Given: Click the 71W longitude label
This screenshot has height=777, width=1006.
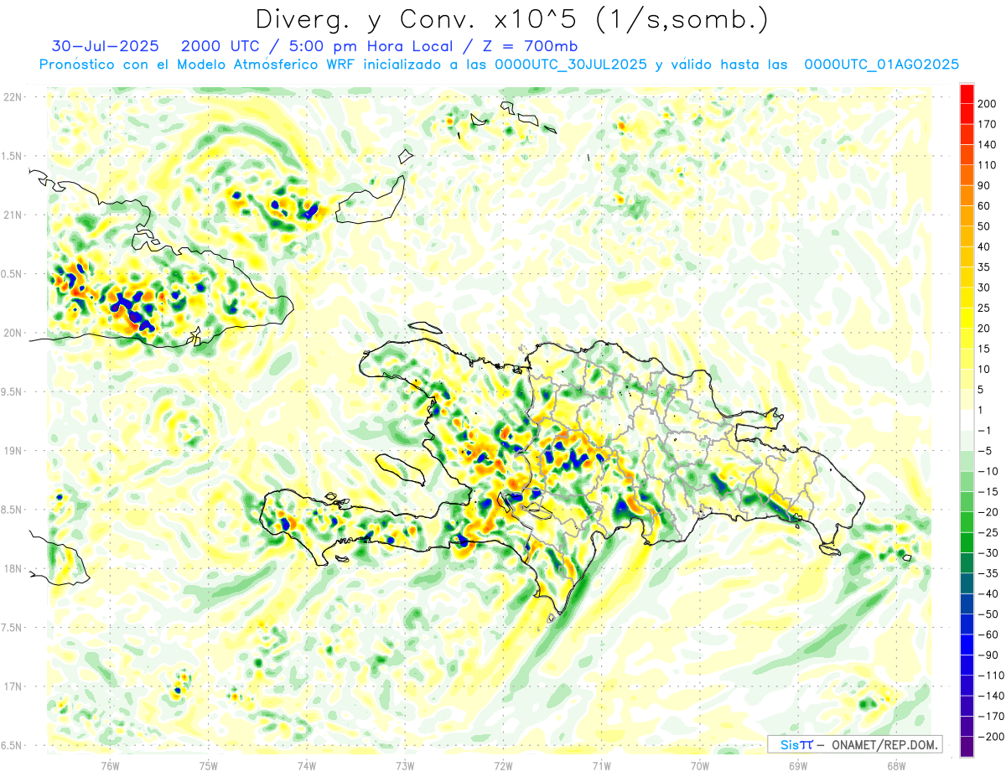Looking at the screenshot, I should 601,764.
